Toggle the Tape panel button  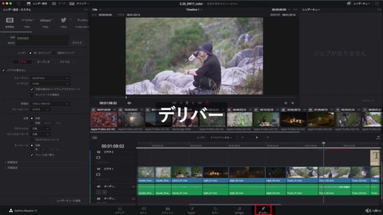pos(59,4)
